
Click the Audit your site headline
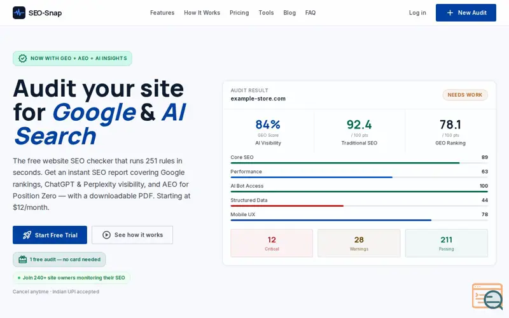click(x=99, y=112)
